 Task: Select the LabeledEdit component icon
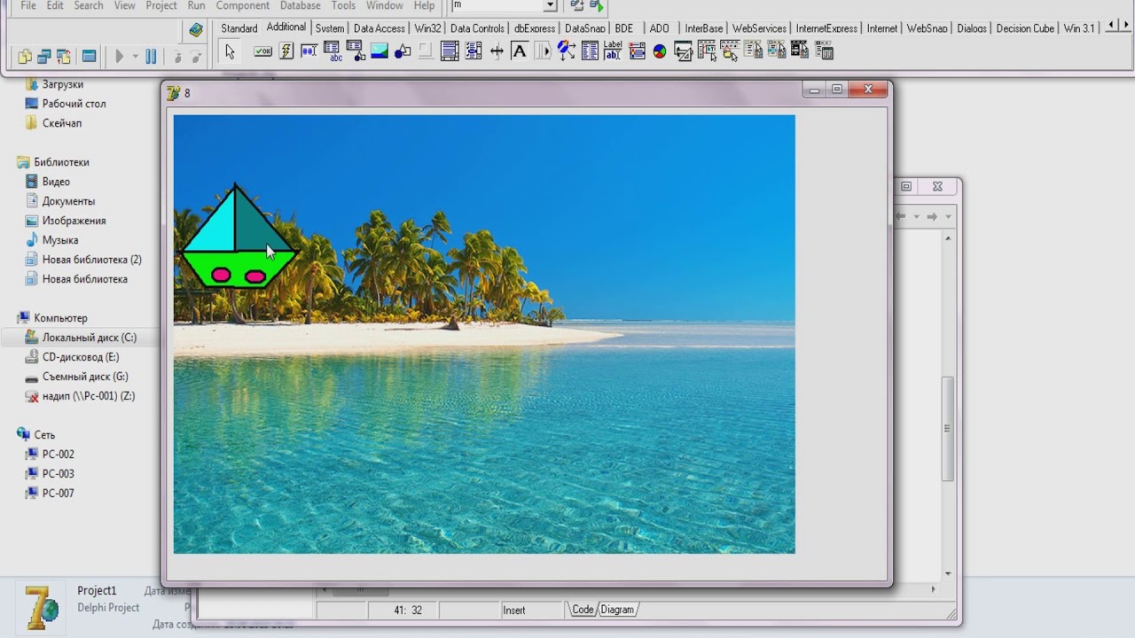(613, 51)
